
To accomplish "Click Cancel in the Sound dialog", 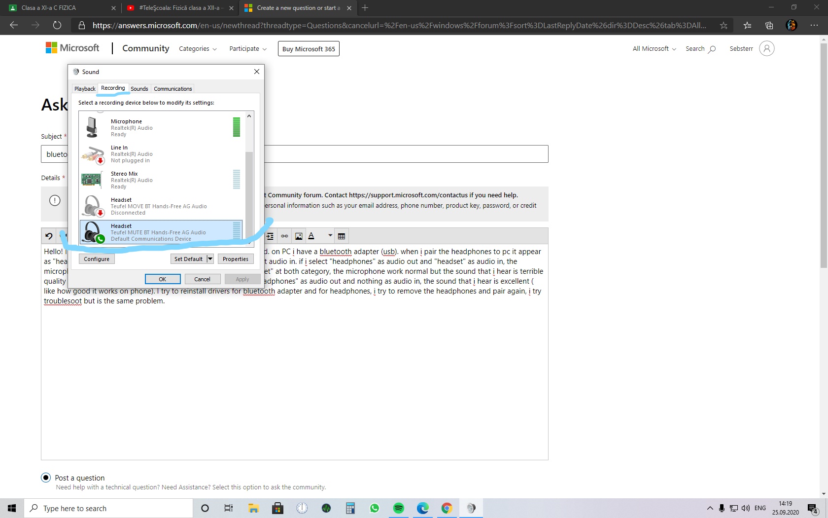I will (x=203, y=279).
